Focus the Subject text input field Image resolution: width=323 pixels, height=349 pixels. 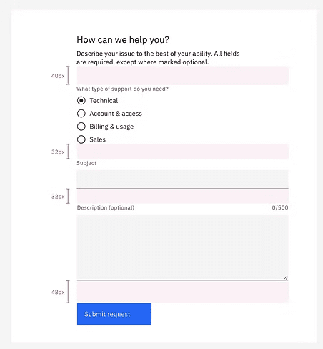point(182,180)
